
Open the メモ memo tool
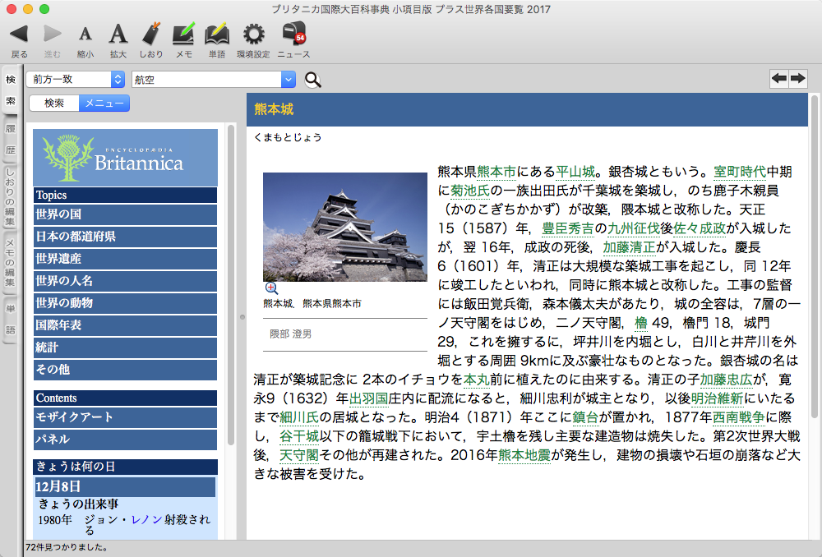[183, 35]
